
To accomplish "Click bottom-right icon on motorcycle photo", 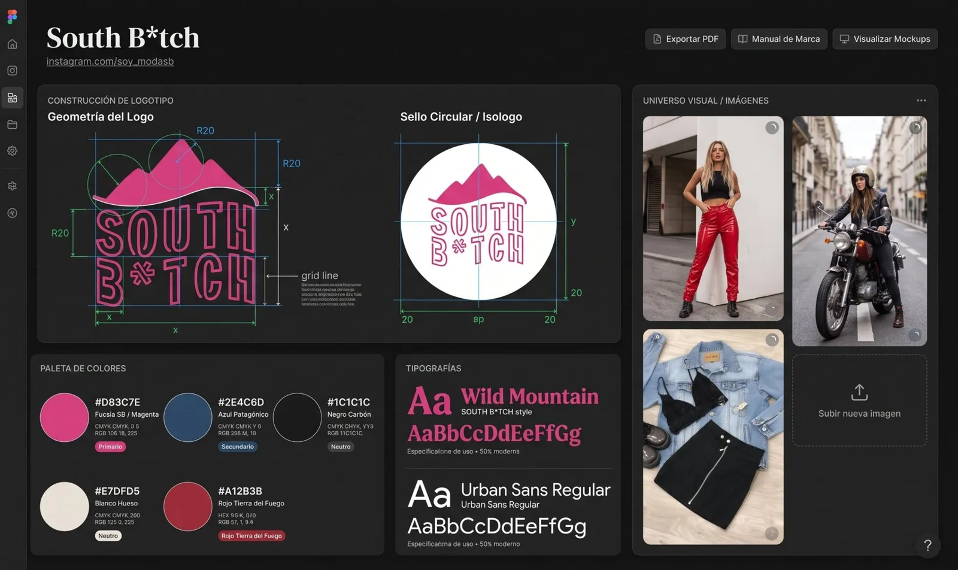I will [x=915, y=335].
